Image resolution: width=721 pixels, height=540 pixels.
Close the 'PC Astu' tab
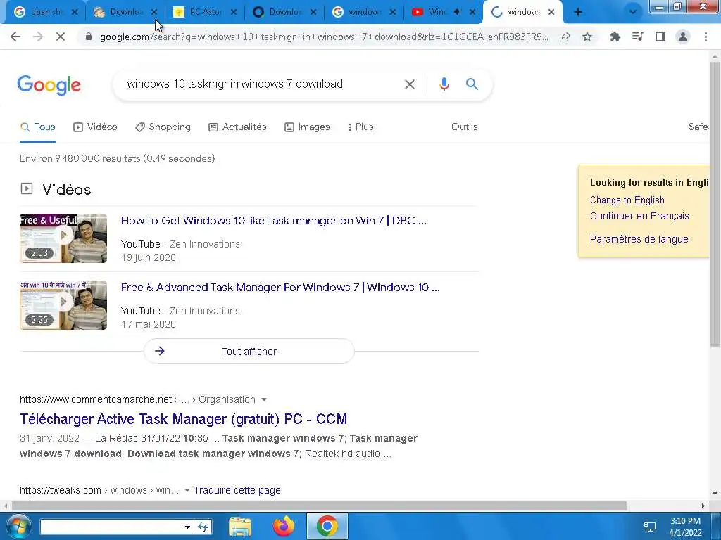tap(234, 13)
